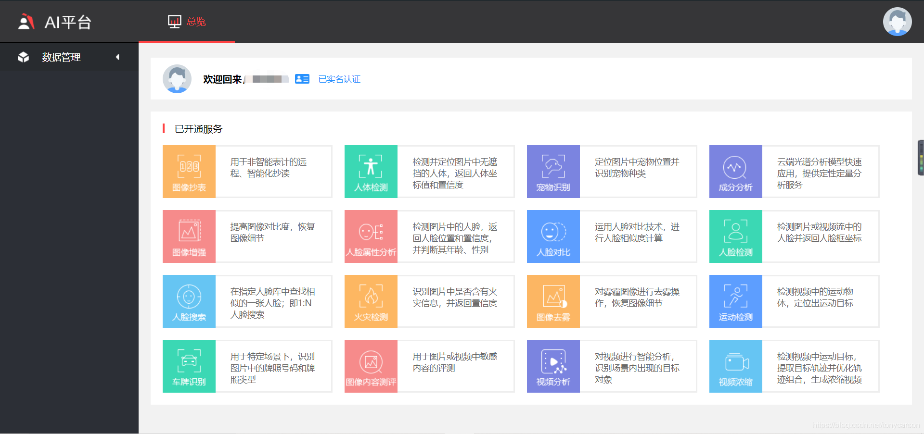This screenshot has height=434, width=924.
Task: Click the 人脸检测 face detection icon
Action: [x=735, y=236]
